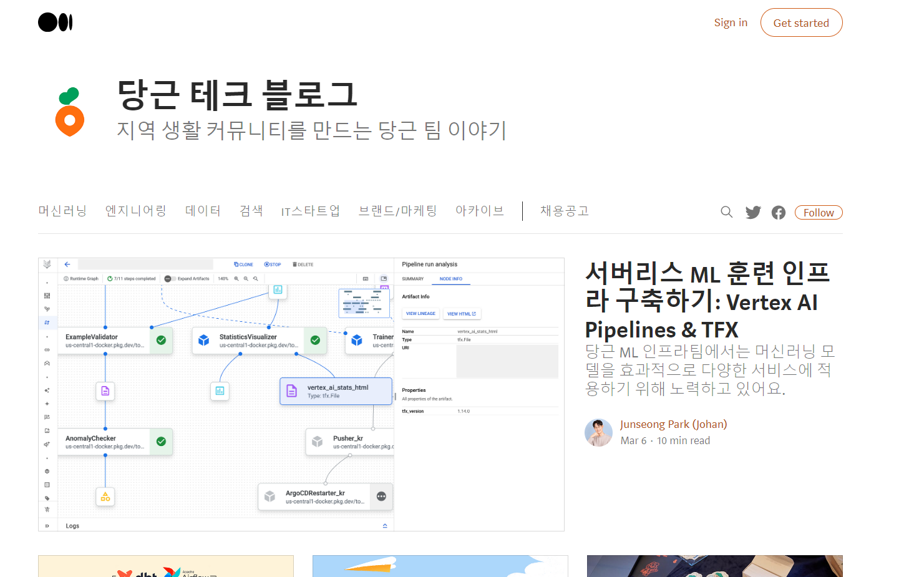Viewport: 899px width, 577px height.
Task: Click the 10 min read label
Action: coord(683,440)
